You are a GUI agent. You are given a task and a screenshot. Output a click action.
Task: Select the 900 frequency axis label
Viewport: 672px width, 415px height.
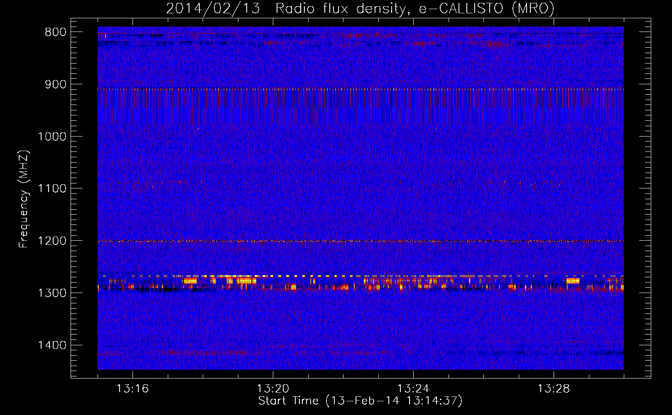(x=56, y=85)
